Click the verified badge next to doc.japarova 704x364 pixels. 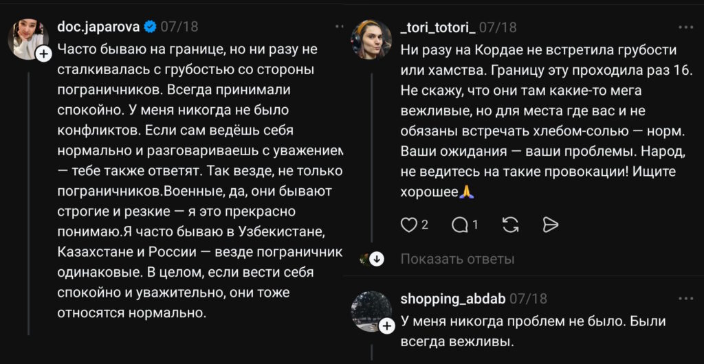point(151,27)
